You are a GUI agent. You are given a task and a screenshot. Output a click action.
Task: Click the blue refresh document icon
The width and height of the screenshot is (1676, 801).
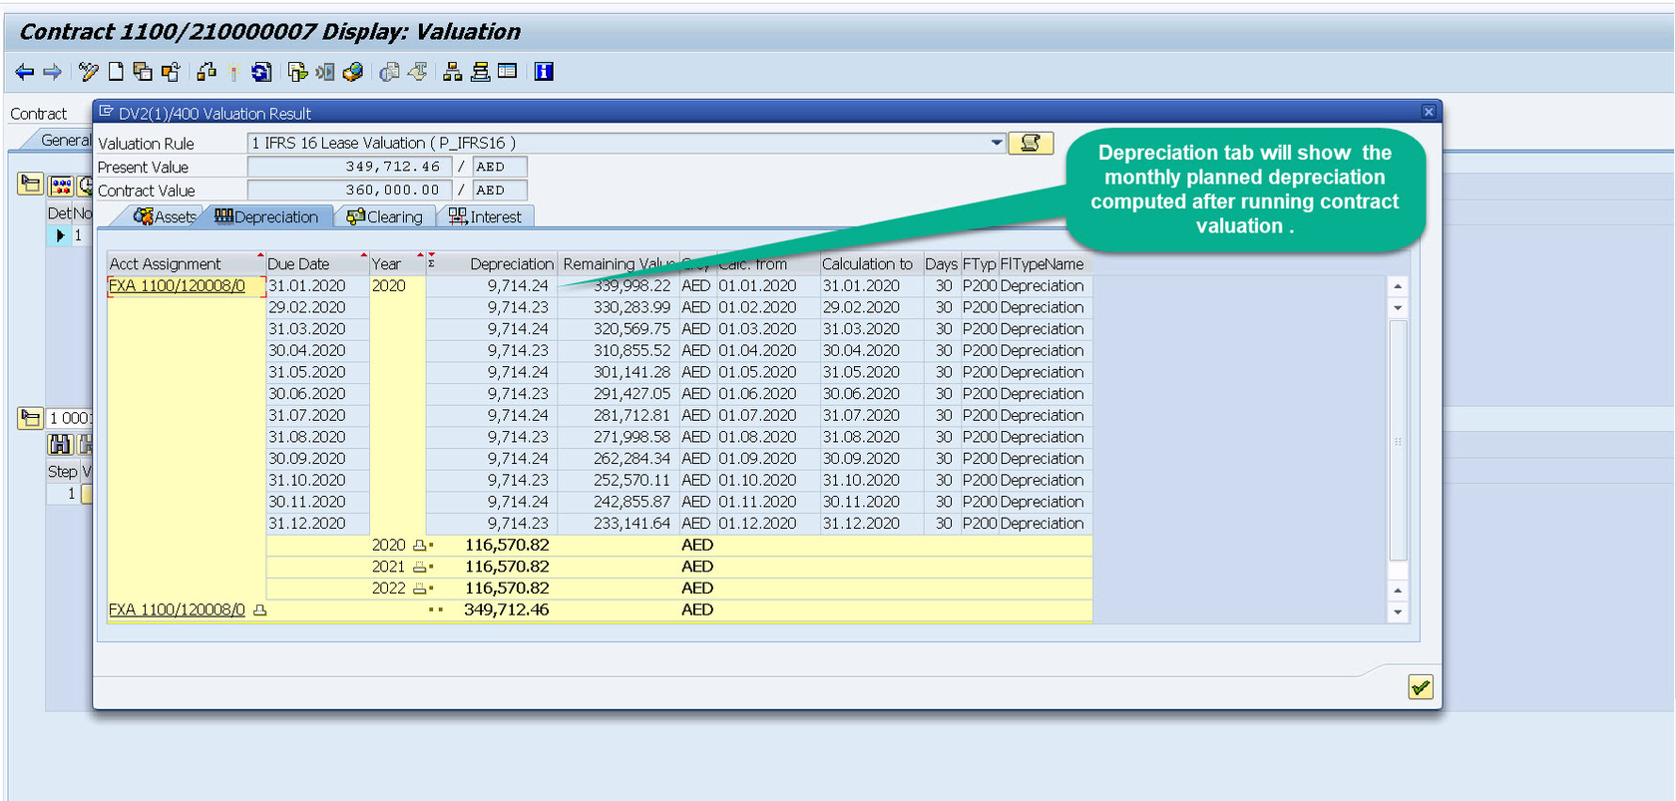click(x=261, y=72)
